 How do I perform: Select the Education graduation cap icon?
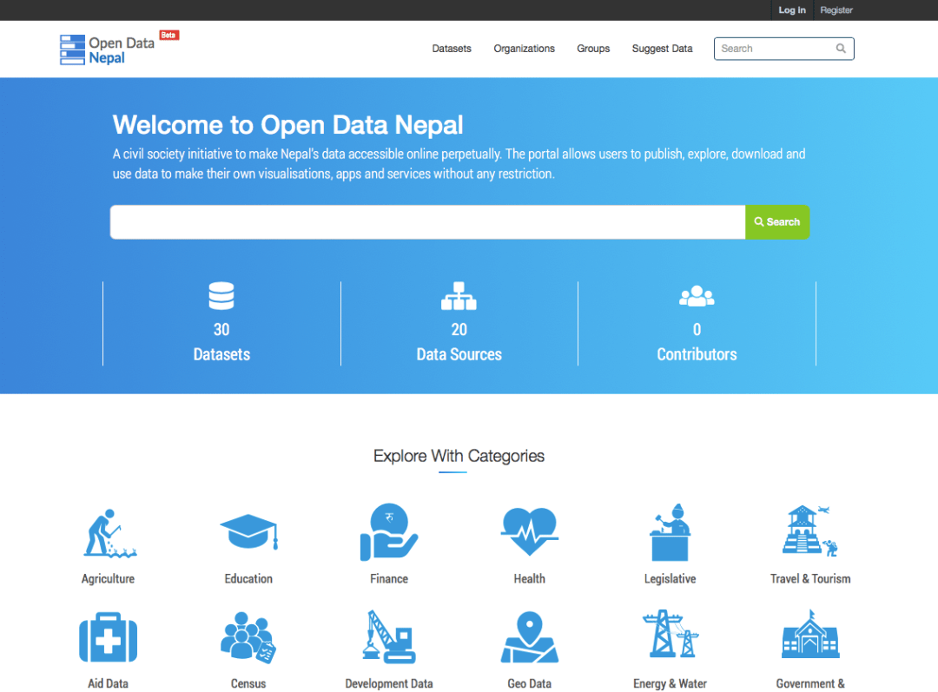coord(248,531)
